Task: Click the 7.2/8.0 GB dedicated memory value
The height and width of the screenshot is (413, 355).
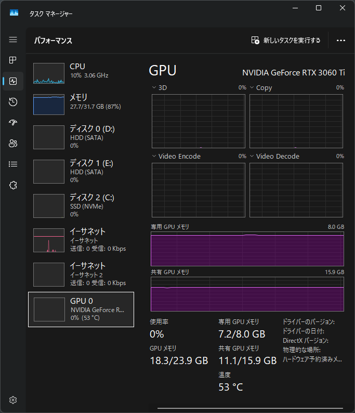Action: [242, 334]
